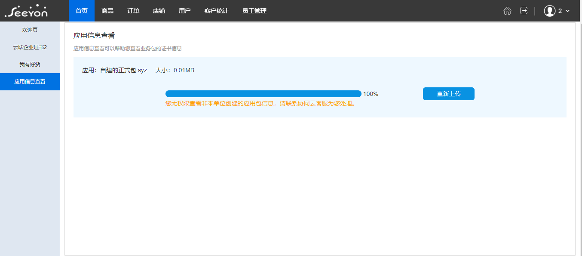
Task: Select 应用信息查看 sidebar item
Action: [30, 82]
